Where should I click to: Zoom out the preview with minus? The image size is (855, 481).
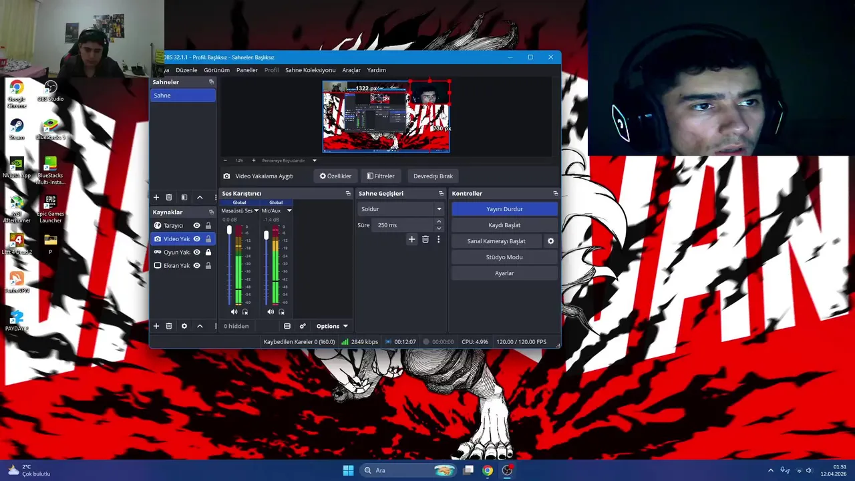point(225,160)
